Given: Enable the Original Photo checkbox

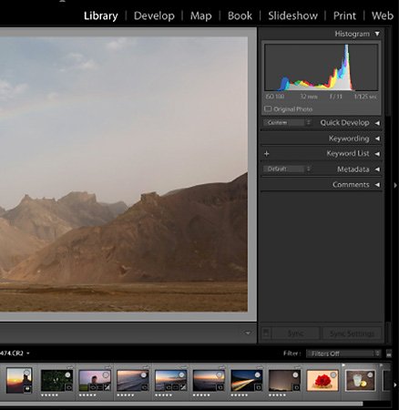Looking at the screenshot, I should pos(268,108).
